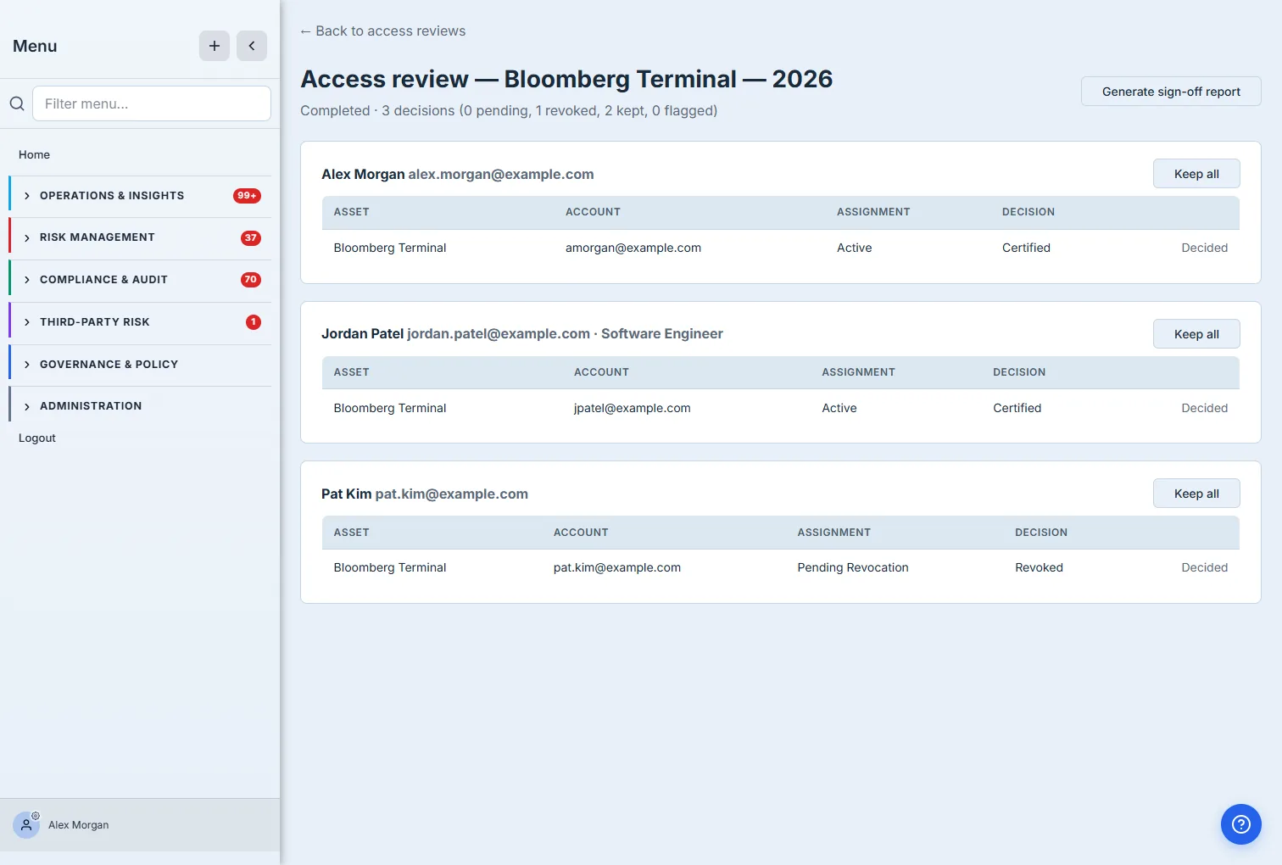The width and height of the screenshot is (1282, 865).
Task: Click Bloomberg Terminal asset in Pat Kim's table
Action: coord(390,567)
